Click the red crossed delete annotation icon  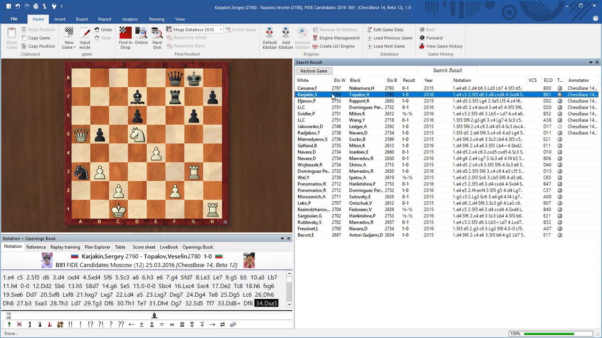pos(19,324)
